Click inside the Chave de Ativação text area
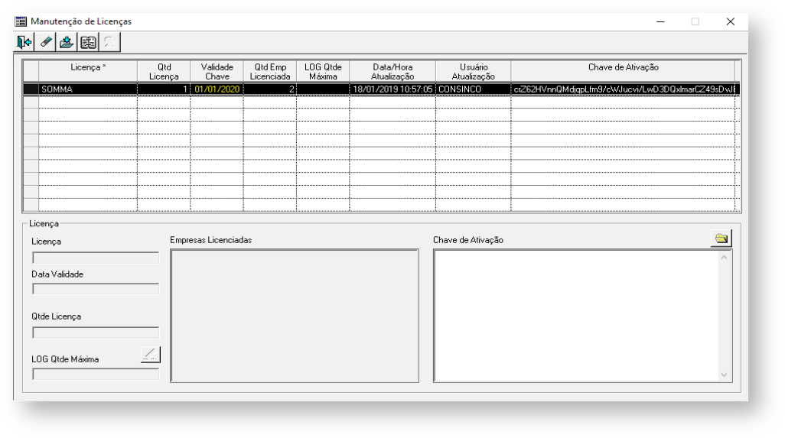785x438 pixels. tap(575, 316)
